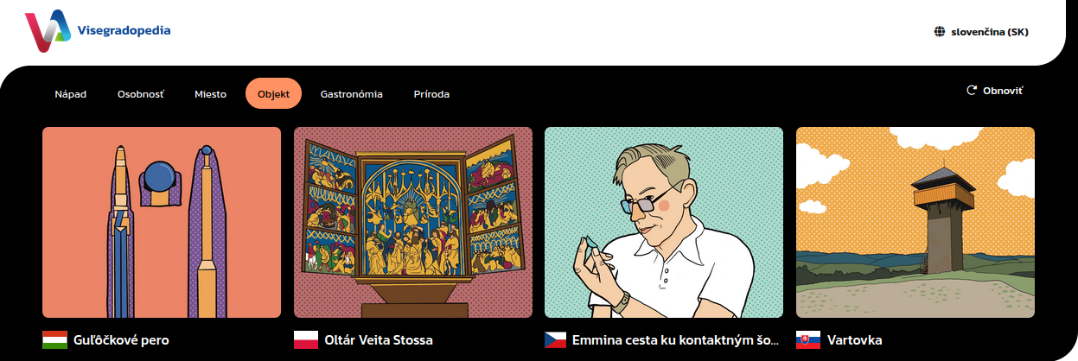Open the Vartovka tower illustration card

click(x=915, y=223)
